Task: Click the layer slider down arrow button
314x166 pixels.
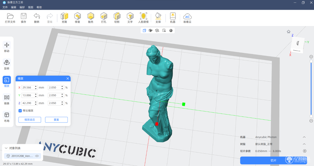Action: coord(311,57)
